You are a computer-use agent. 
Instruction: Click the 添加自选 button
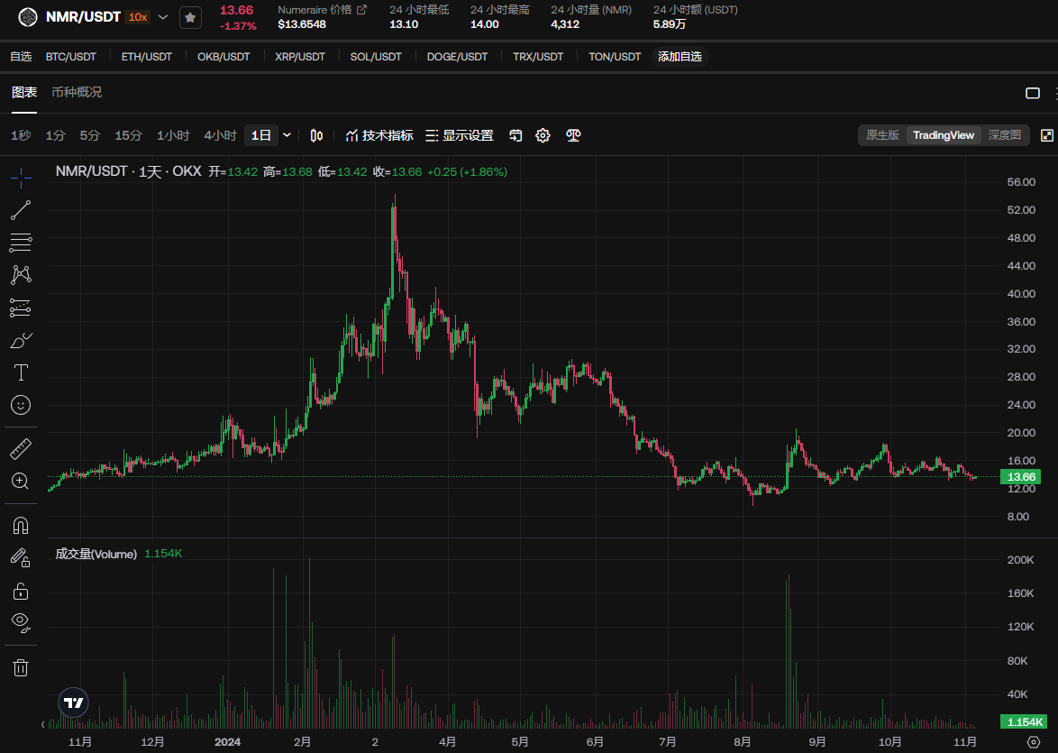[x=679, y=57]
